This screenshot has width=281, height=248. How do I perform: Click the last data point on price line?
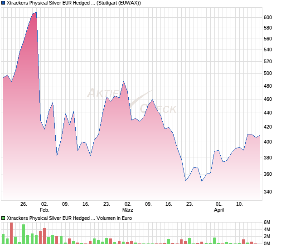260,135
